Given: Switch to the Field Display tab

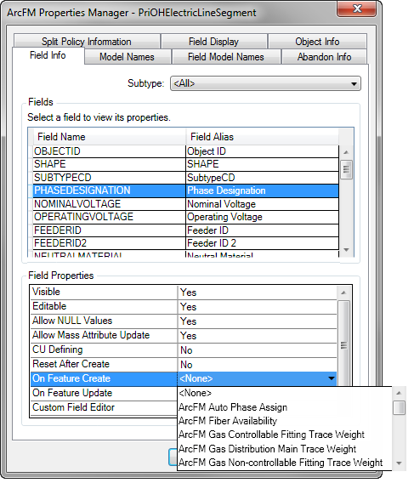Looking at the screenshot, I should click(x=213, y=42).
